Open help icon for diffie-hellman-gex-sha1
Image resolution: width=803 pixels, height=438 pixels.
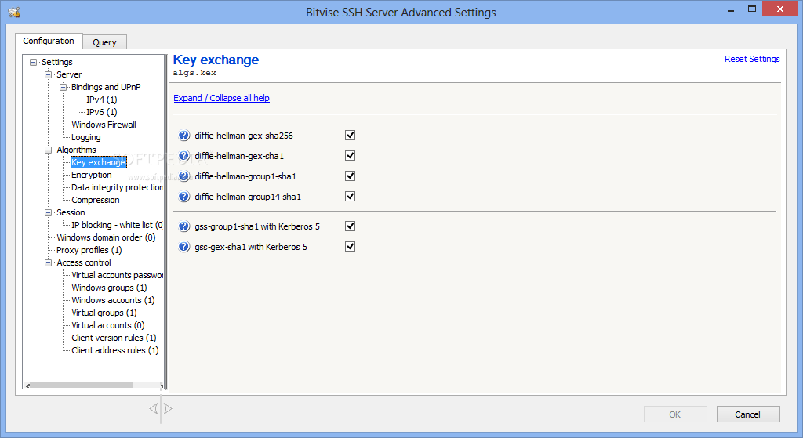(183, 156)
